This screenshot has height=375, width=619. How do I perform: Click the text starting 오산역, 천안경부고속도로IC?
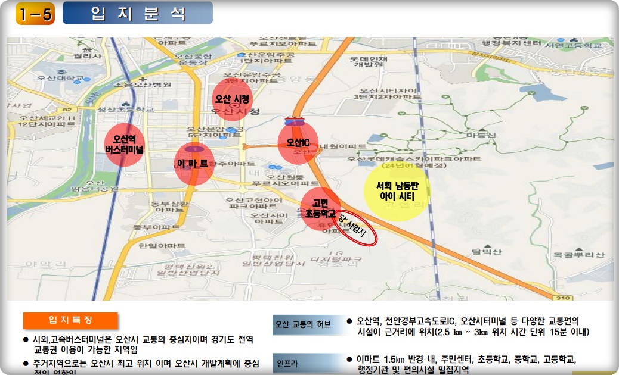[473, 327]
